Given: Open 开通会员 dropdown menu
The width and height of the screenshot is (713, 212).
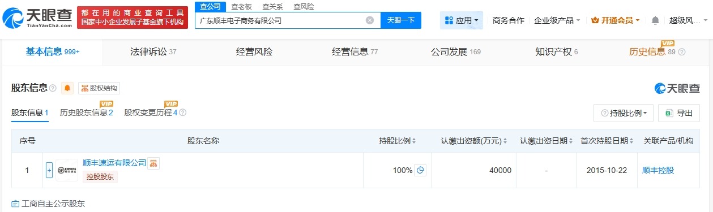Looking at the screenshot, I should (x=616, y=20).
